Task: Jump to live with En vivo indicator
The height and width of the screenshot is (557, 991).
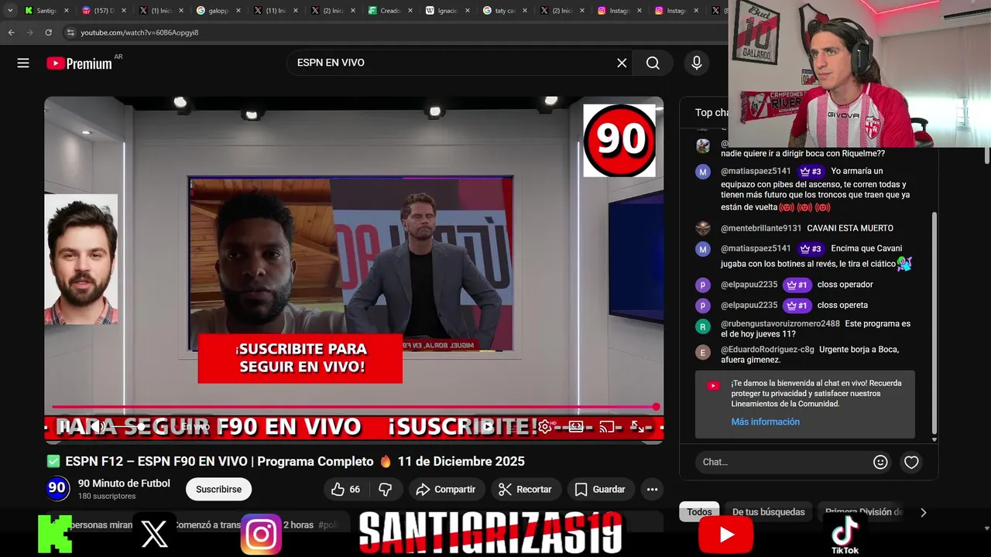Action: (195, 426)
